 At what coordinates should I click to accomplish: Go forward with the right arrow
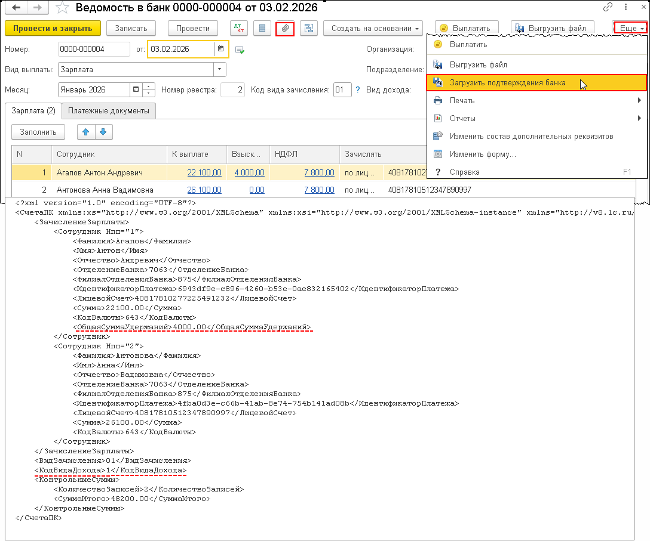click(x=38, y=7)
